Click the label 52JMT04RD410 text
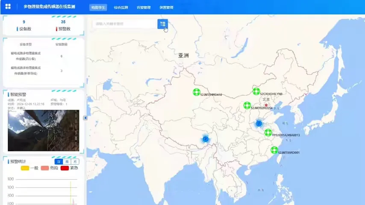Viewport: 365px width, 205px height. coord(211,95)
